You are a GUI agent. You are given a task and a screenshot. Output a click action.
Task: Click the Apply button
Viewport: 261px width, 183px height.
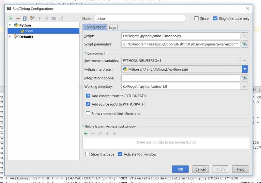pos(221,169)
